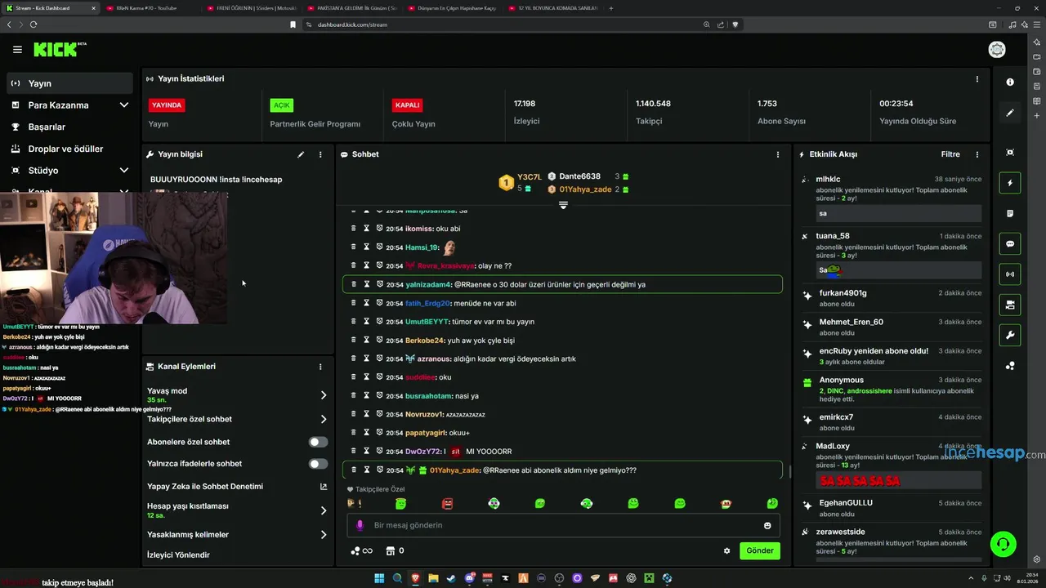Click the three-dots cluster icon in right toolbar
Viewport: 1046px width, 588px height.
(x=1010, y=366)
